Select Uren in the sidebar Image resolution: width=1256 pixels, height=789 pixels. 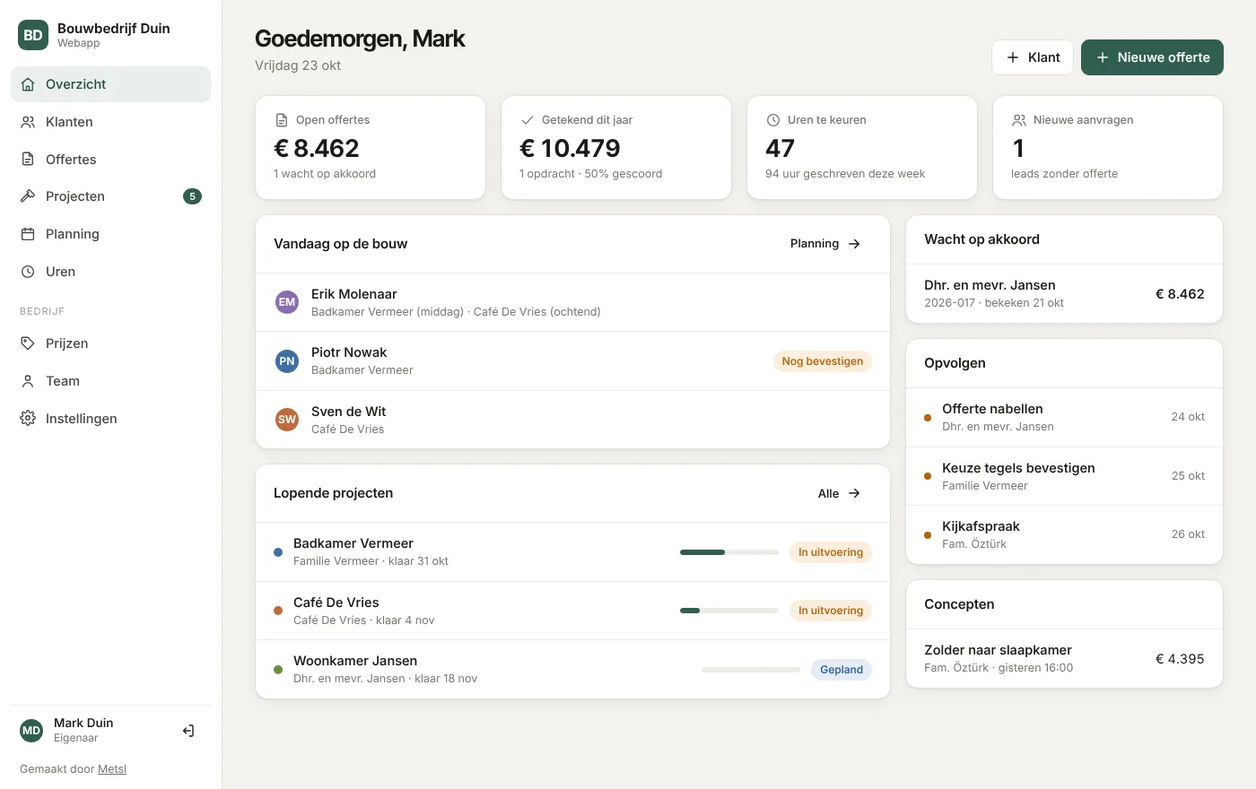point(110,272)
